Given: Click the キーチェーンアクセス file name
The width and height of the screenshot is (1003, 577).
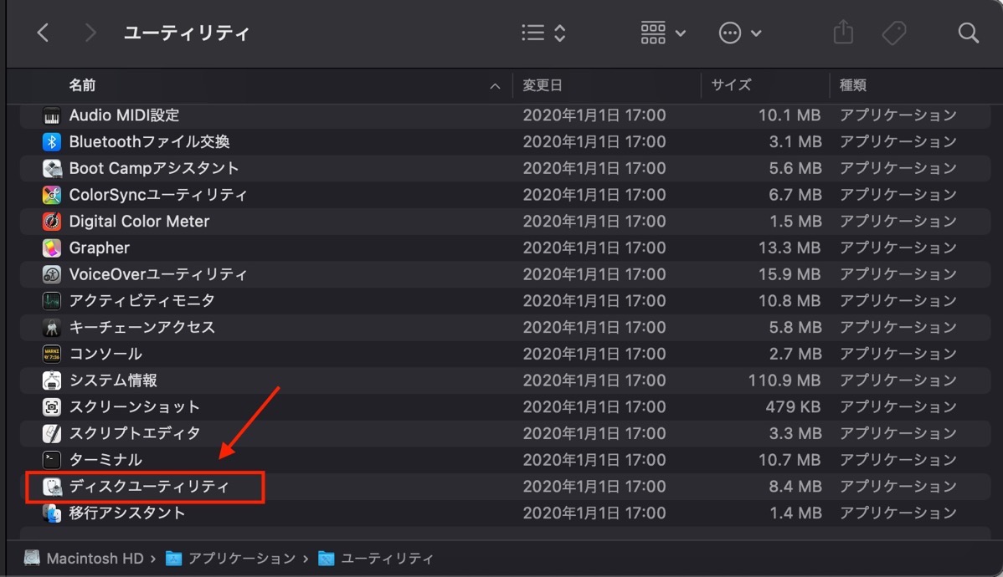Looking at the screenshot, I should tap(141, 327).
